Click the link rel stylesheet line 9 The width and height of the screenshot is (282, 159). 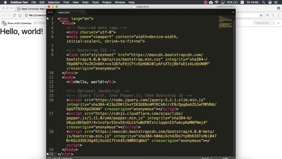click(135, 55)
